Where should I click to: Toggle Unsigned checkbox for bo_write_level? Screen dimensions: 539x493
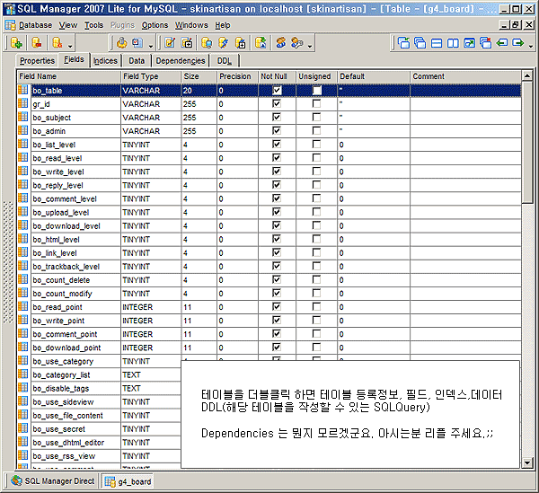click(316, 172)
